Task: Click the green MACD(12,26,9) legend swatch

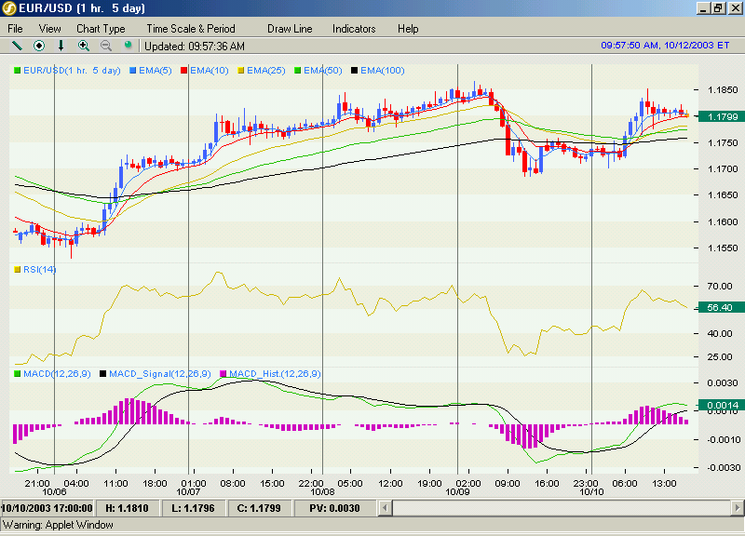Action: click(18, 374)
